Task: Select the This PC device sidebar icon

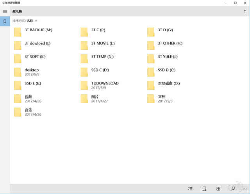Action: (5, 21)
